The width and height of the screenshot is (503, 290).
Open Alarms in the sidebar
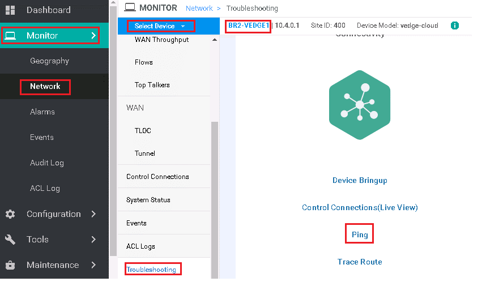42,112
